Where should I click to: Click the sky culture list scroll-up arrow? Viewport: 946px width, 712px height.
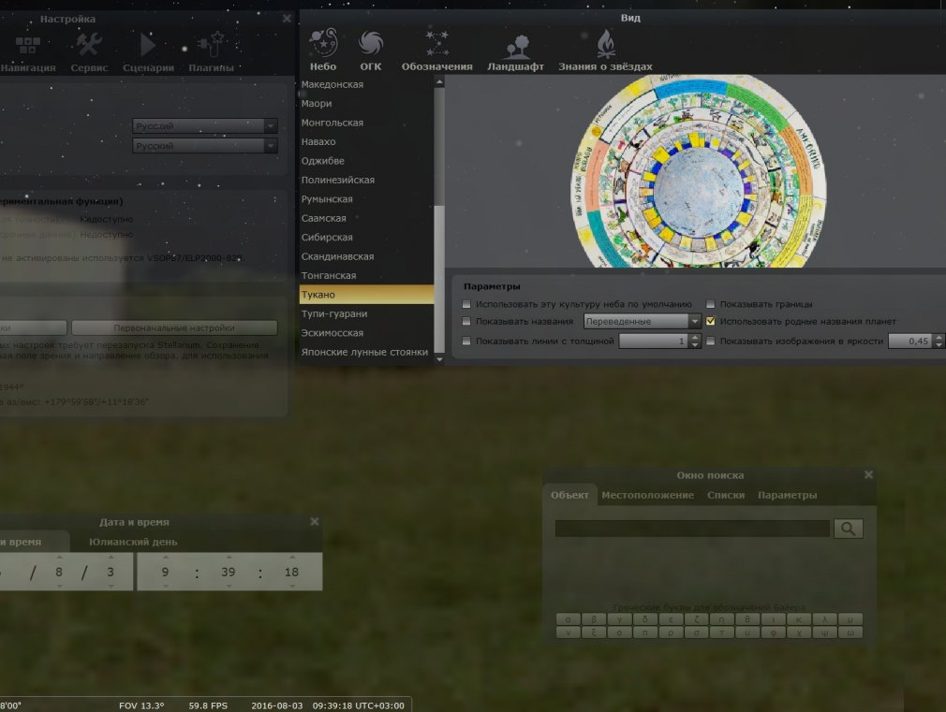tap(439, 81)
